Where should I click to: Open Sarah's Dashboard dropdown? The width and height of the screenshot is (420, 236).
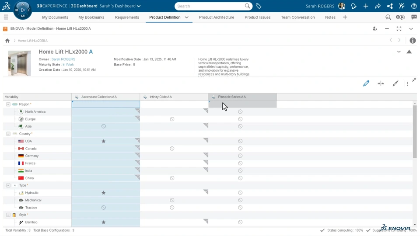pyautogui.click(x=120, y=6)
